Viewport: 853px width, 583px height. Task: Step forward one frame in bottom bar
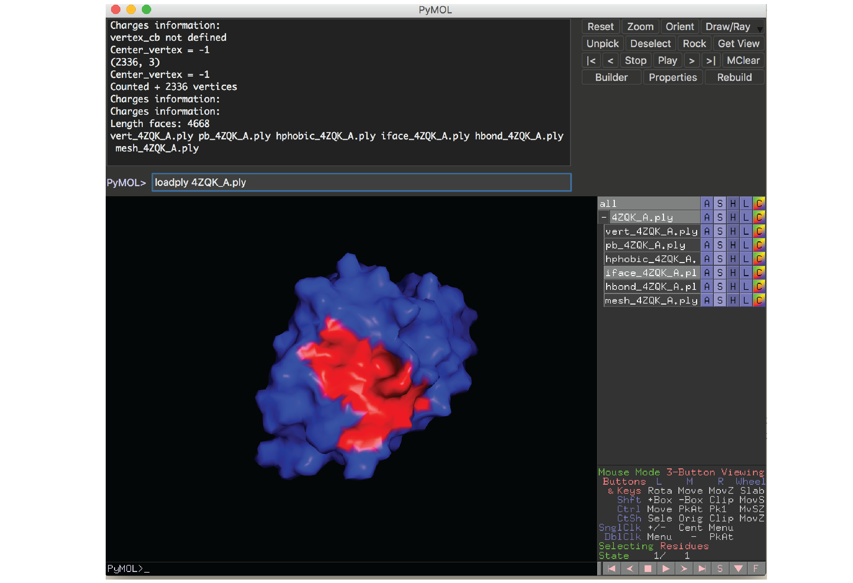[x=683, y=568]
